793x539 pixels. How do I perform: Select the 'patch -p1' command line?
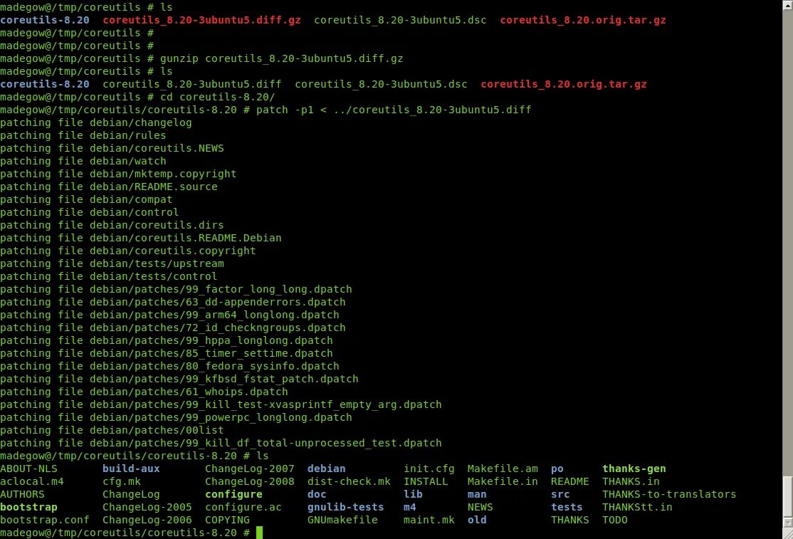394,110
